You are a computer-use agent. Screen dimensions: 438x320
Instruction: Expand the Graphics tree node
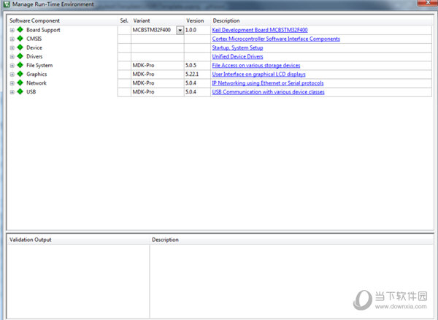coord(12,75)
